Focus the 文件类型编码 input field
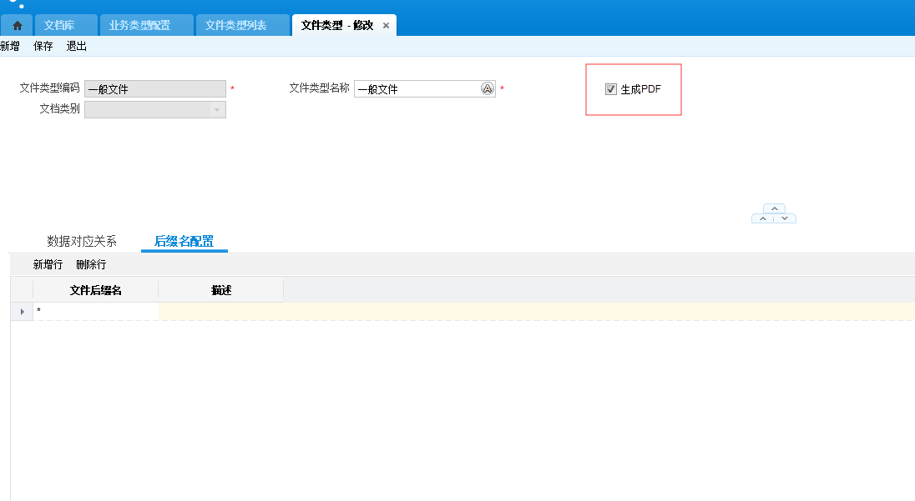 pos(155,88)
